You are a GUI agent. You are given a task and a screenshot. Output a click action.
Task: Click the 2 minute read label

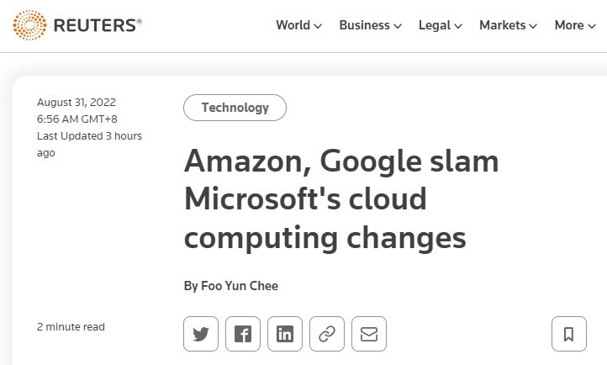pyautogui.click(x=71, y=327)
